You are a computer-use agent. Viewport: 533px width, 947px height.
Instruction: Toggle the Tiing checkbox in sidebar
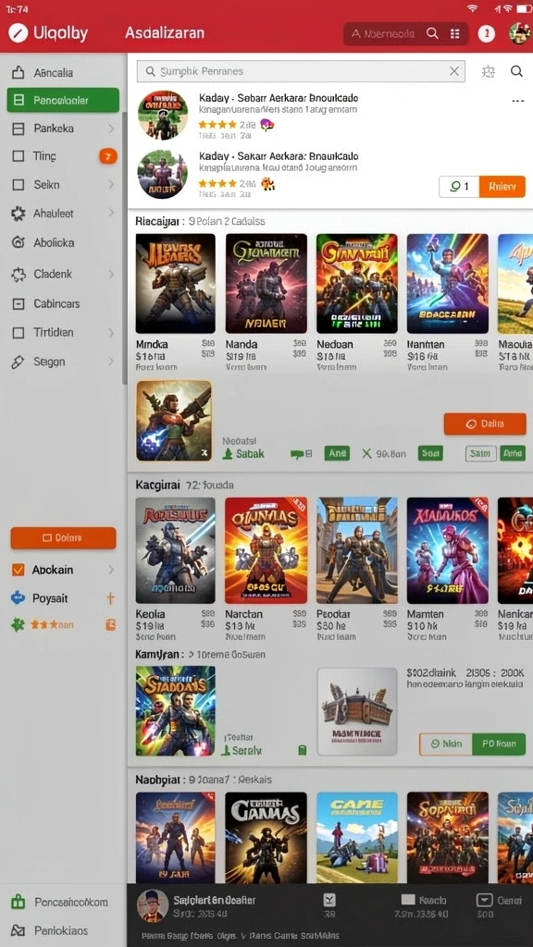click(19, 156)
